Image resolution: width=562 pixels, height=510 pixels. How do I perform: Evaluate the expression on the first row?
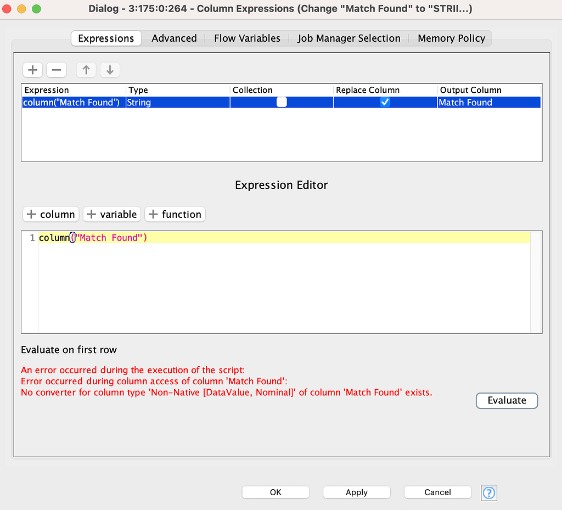click(506, 400)
